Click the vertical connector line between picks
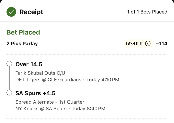 click(9, 78)
